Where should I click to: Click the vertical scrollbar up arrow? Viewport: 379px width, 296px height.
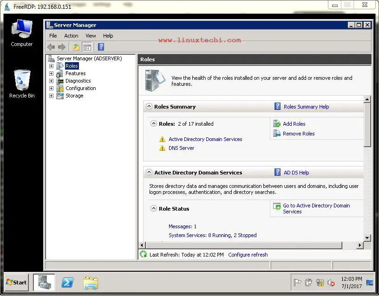click(367, 99)
